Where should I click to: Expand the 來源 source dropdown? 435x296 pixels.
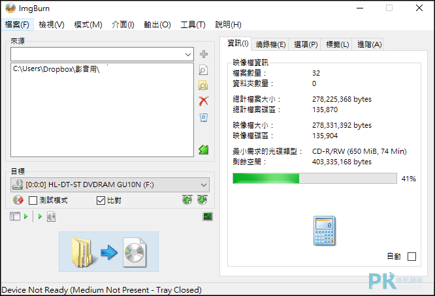[188, 54]
